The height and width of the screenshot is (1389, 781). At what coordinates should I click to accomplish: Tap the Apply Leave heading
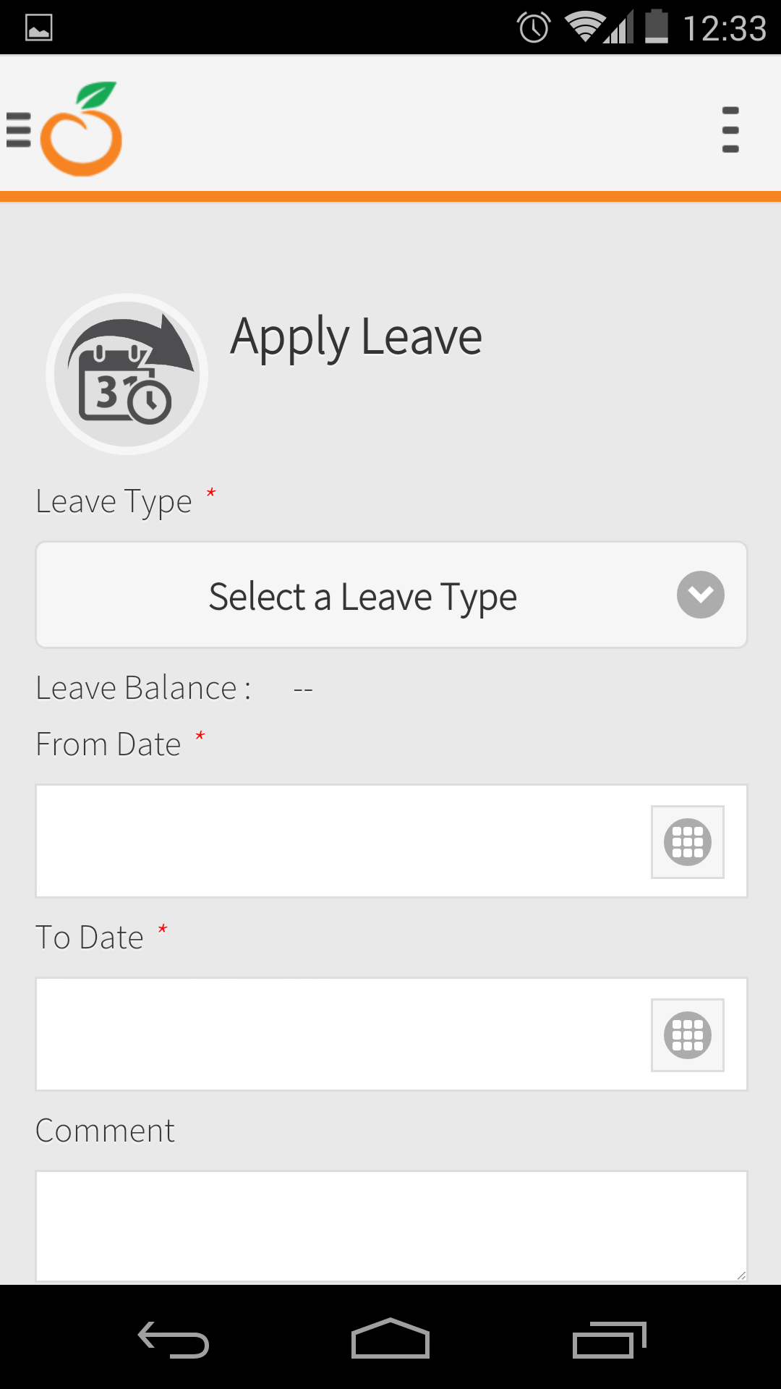357,337
